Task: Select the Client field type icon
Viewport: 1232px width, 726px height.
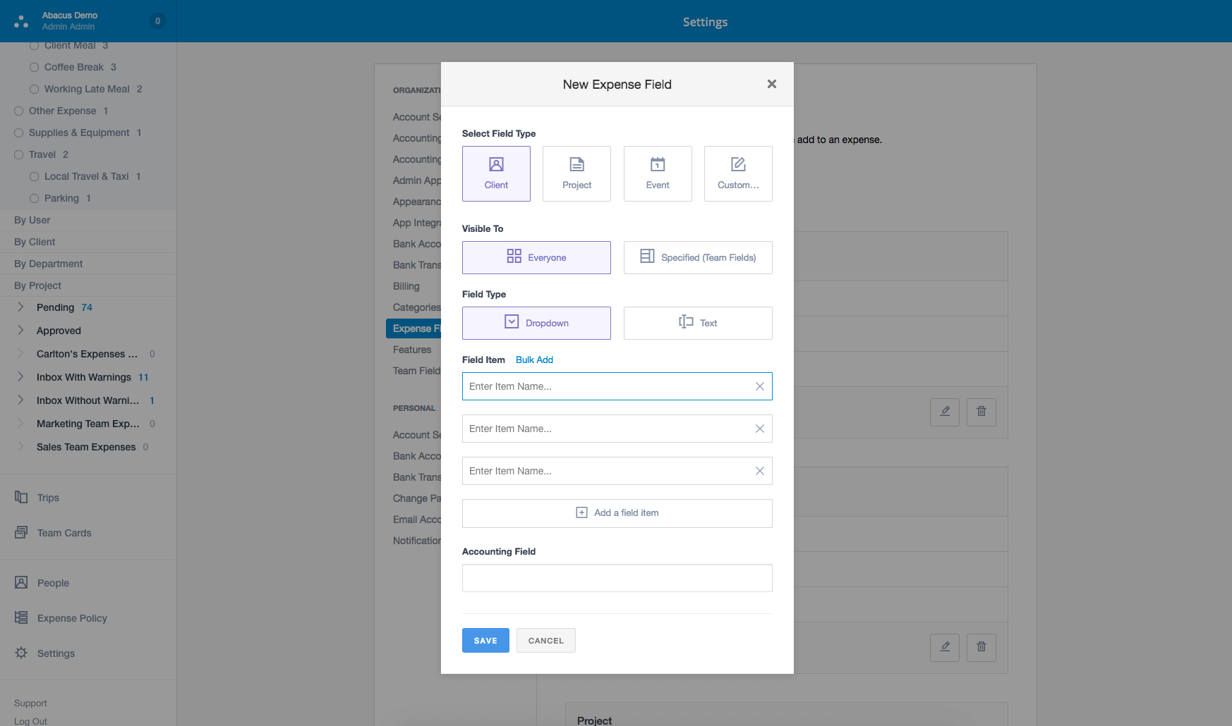Action: click(x=496, y=165)
